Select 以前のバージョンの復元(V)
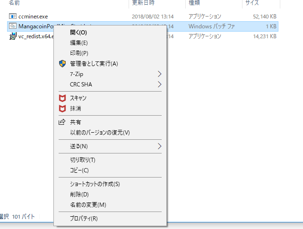This screenshot has height=229, width=303. (x=100, y=133)
